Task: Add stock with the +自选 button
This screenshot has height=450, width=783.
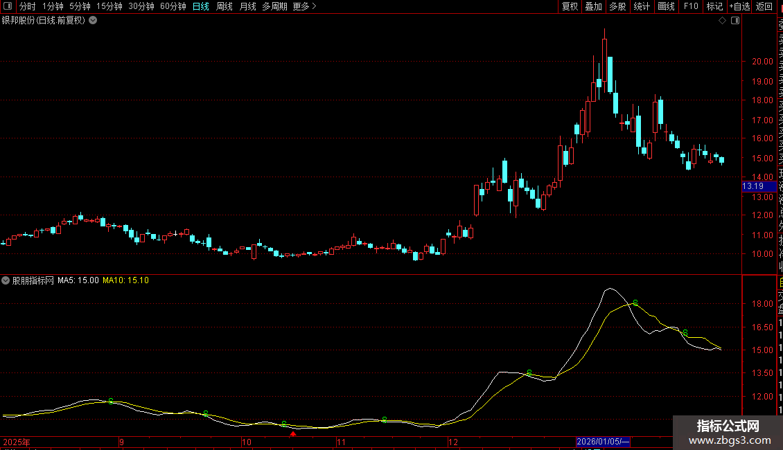Action: coord(739,6)
